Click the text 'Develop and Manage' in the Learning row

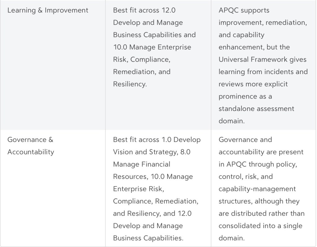(148, 23)
